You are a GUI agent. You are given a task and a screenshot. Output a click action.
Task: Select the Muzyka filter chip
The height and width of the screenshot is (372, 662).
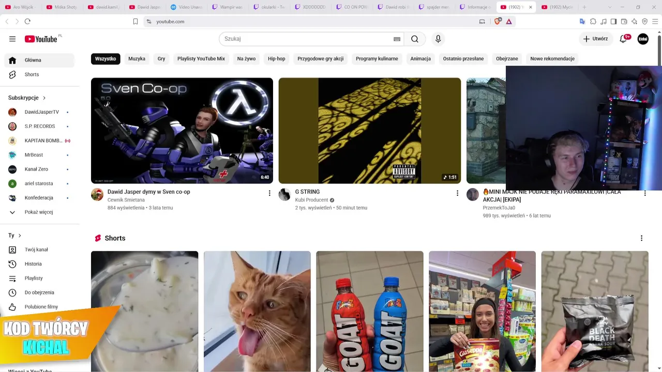pos(137,59)
